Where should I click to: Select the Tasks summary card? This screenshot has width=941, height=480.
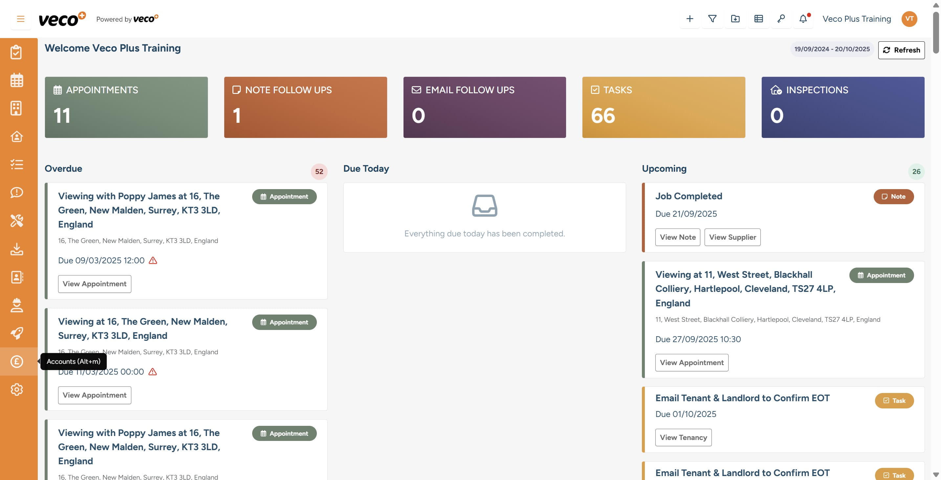point(663,107)
